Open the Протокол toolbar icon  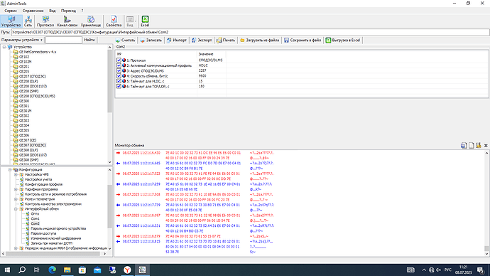pos(45,21)
